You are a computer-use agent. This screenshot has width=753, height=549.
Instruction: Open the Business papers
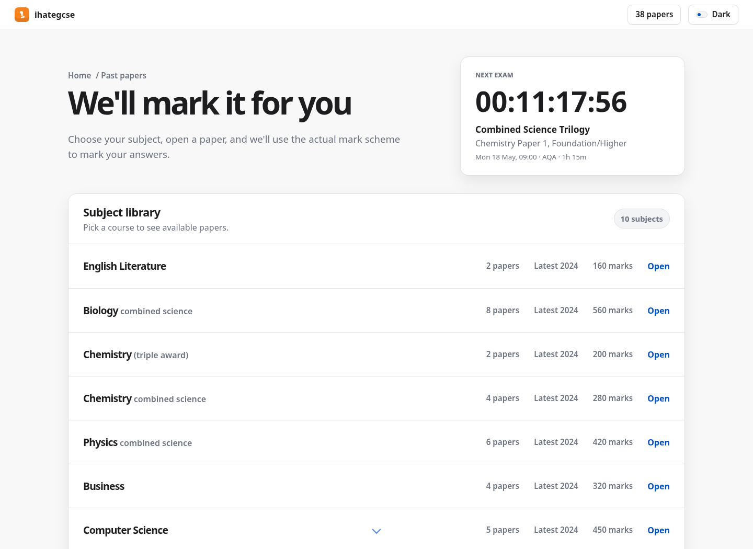(x=658, y=486)
